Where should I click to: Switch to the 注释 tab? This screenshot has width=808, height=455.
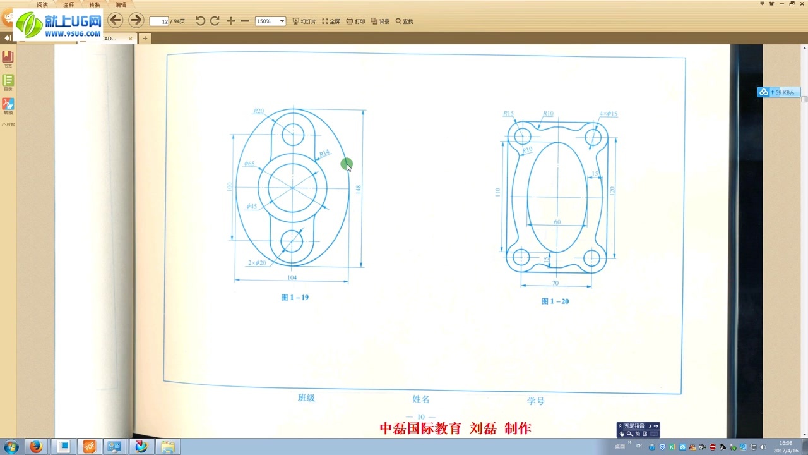coord(68,4)
